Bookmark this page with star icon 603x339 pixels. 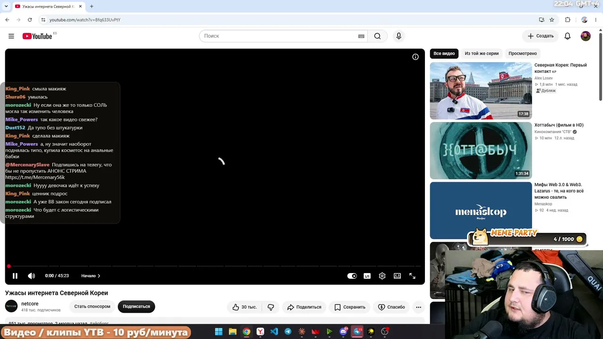coord(552,20)
